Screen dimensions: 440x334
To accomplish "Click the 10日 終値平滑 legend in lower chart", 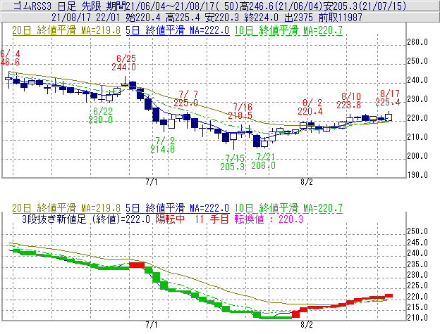I will click(x=288, y=208).
